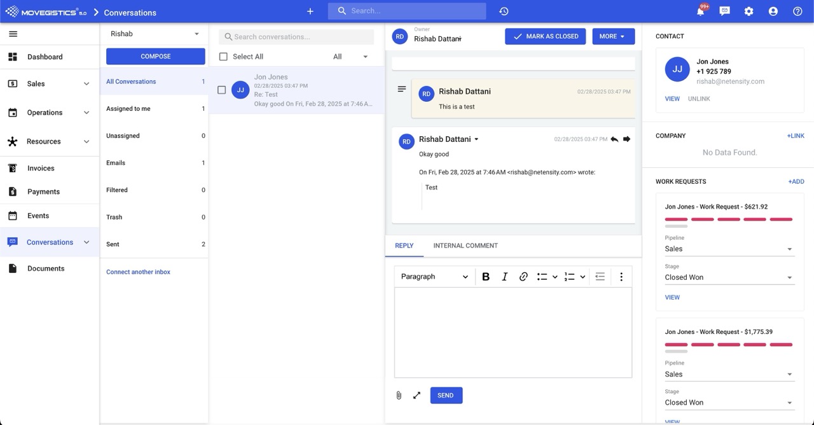Click Connect another inbox link

click(x=138, y=272)
